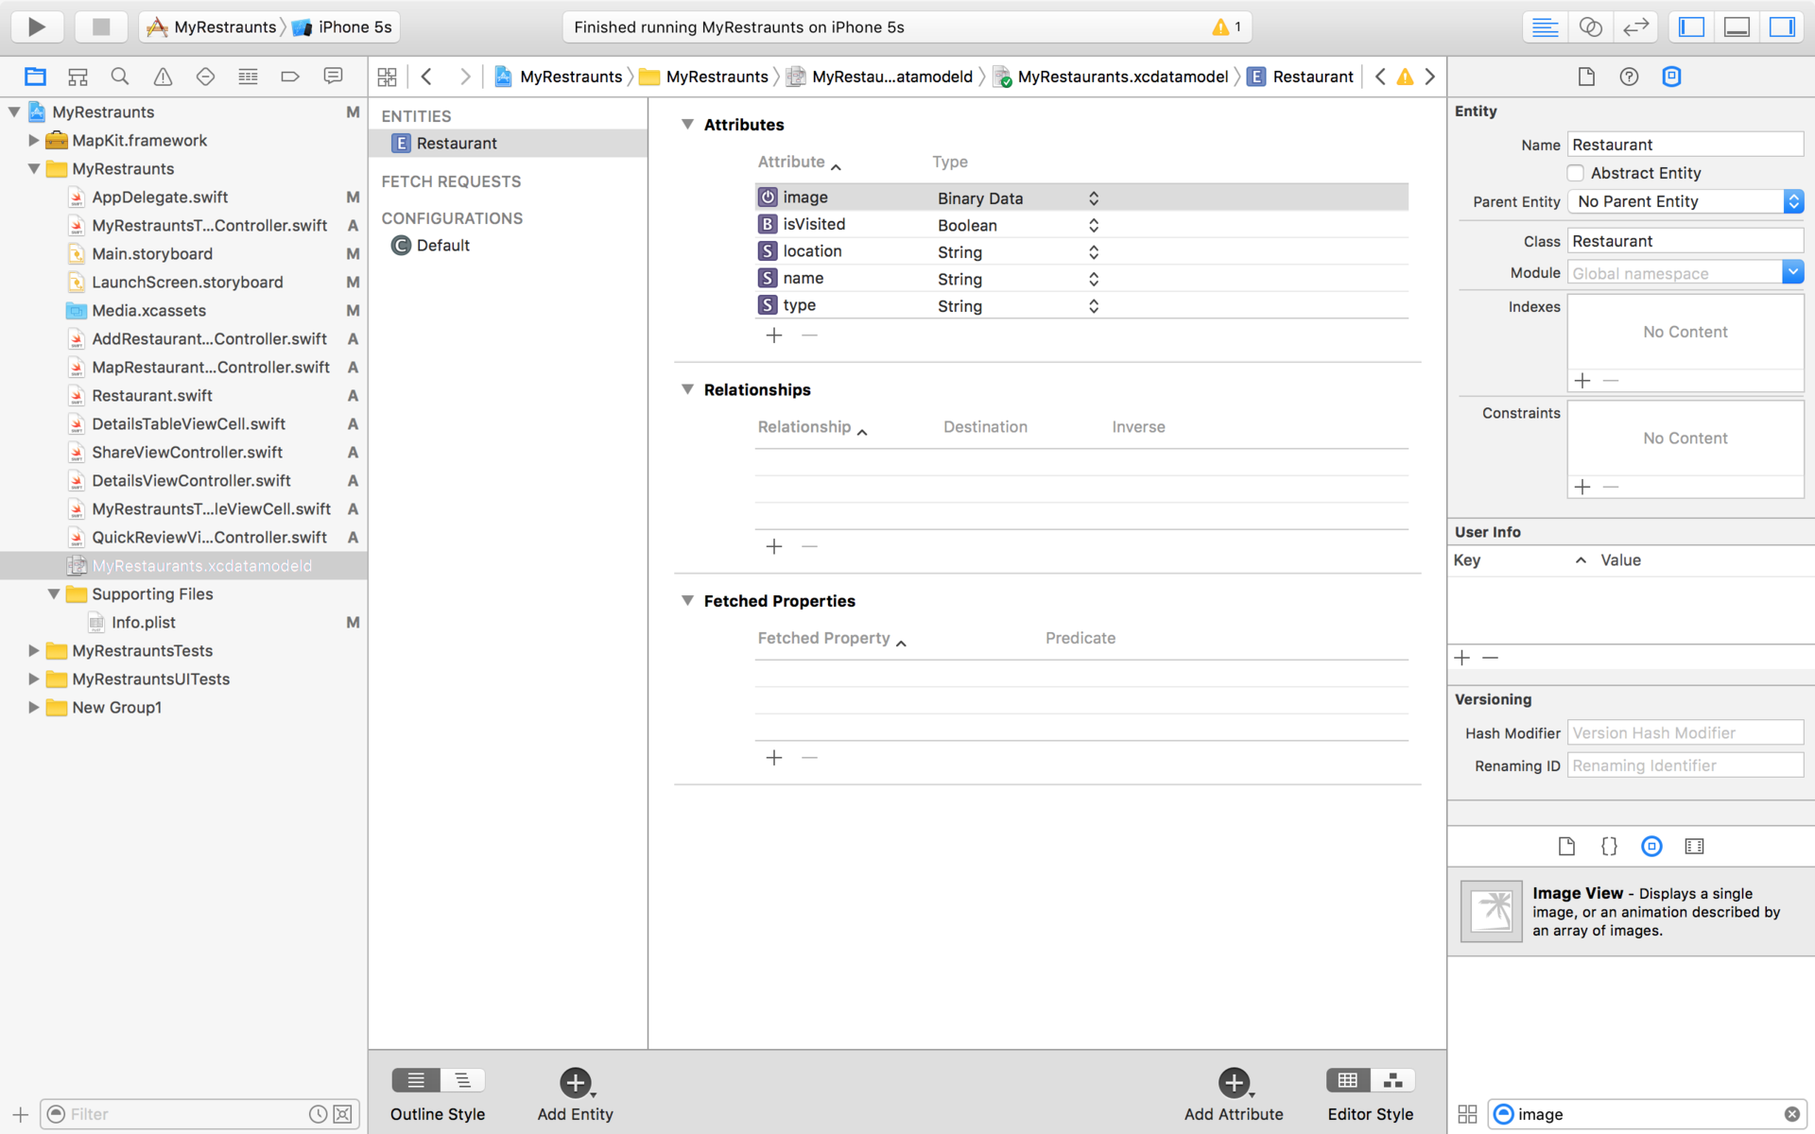Change the location attribute type
Image resolution: width=1815 pixels, height=1134 pixels.
pos(1094,251)
